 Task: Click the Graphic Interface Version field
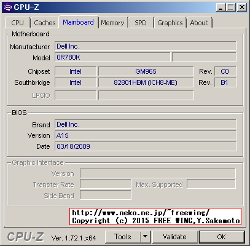point(158,173)
